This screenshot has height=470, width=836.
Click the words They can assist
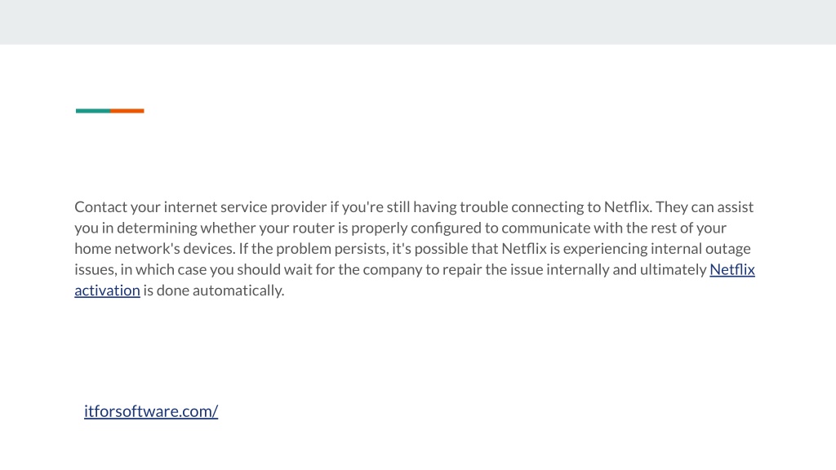click(705, 206)
